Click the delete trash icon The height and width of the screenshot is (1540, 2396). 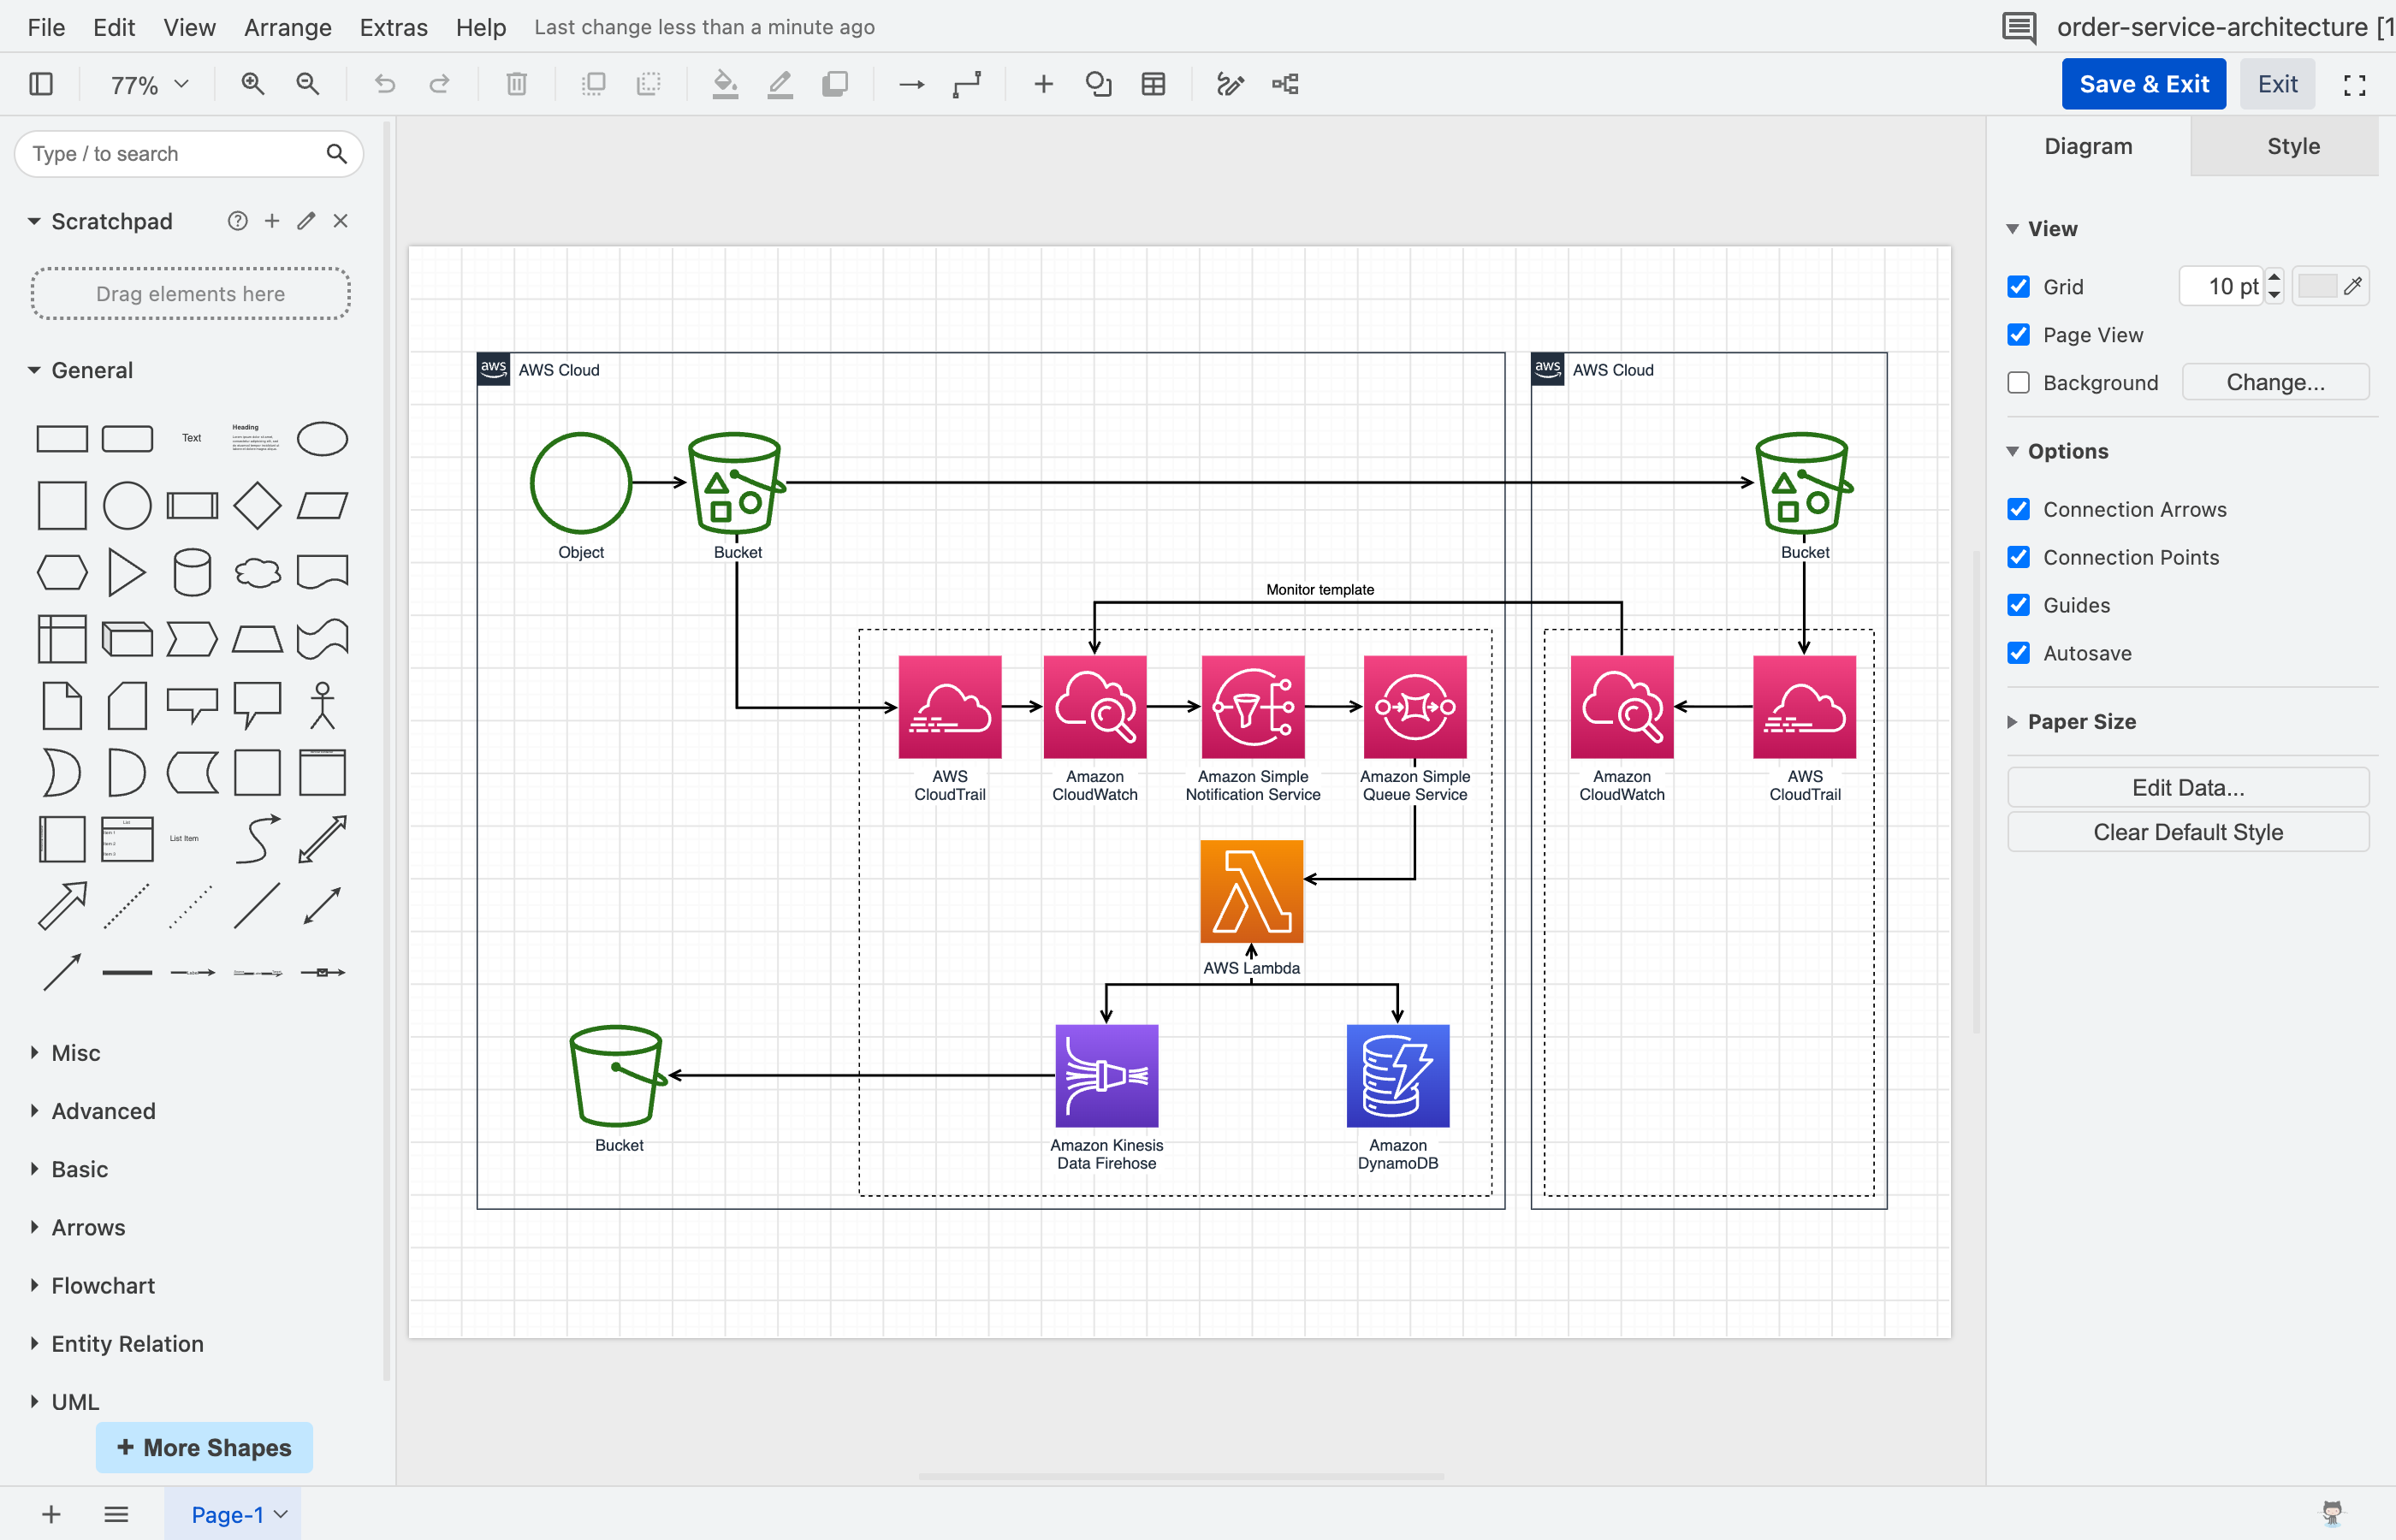coord(516,84)
